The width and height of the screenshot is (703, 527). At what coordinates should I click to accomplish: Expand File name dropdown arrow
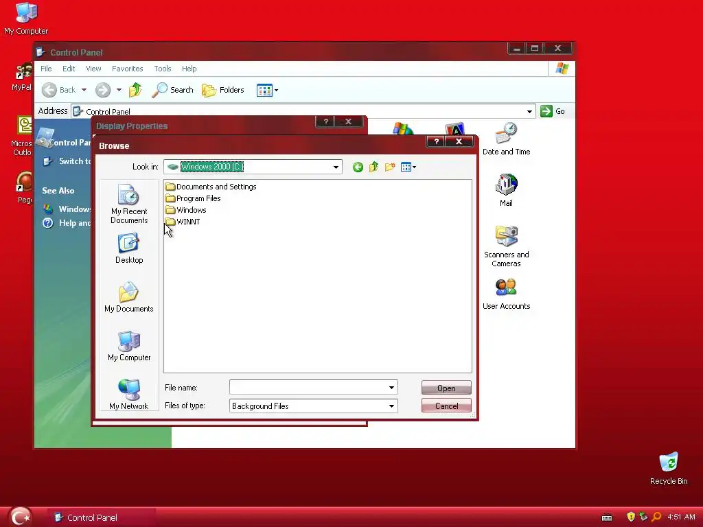pyautogui.click(x=391, y=387)
